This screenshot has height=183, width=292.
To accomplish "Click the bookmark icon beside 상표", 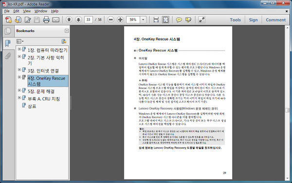I will click(x=24, y=105).
